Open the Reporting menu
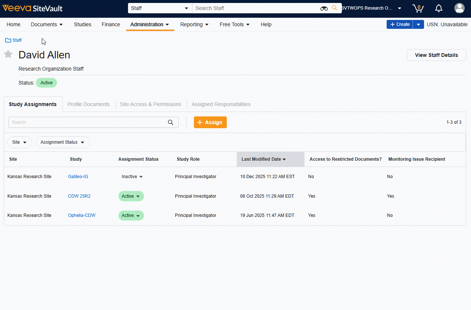Screen dimensions: 471x310 tap(194, 24)
